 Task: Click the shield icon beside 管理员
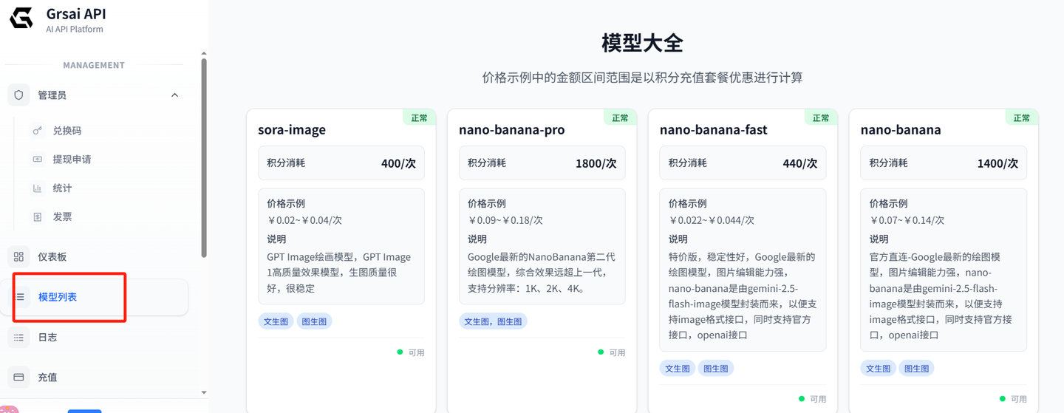19,95
